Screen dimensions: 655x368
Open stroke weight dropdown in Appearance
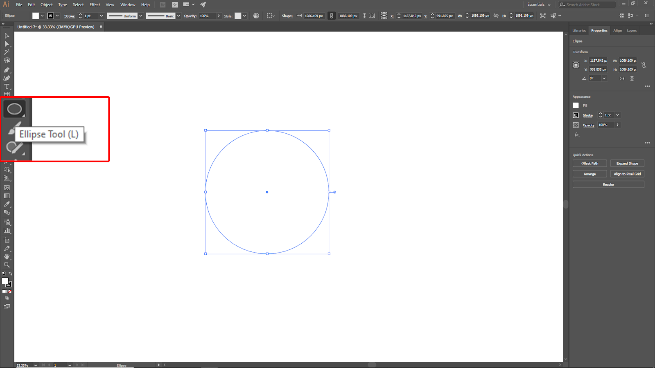click(618, 115)
